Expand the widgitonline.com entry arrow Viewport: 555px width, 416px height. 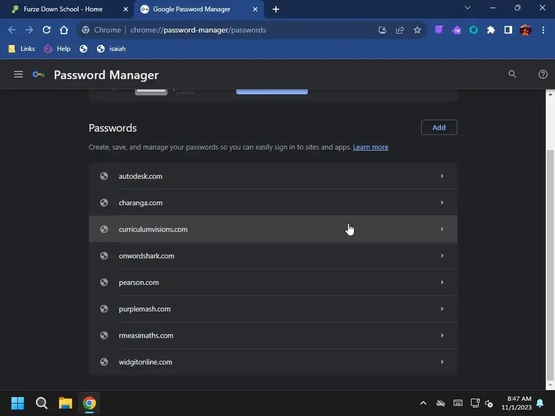click(x=442, y=362)
